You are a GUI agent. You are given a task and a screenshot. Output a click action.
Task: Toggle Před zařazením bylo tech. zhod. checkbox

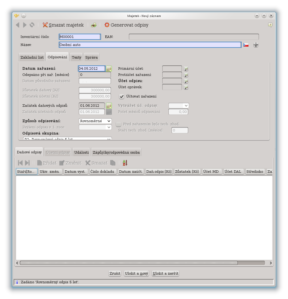tap(119, 124)
